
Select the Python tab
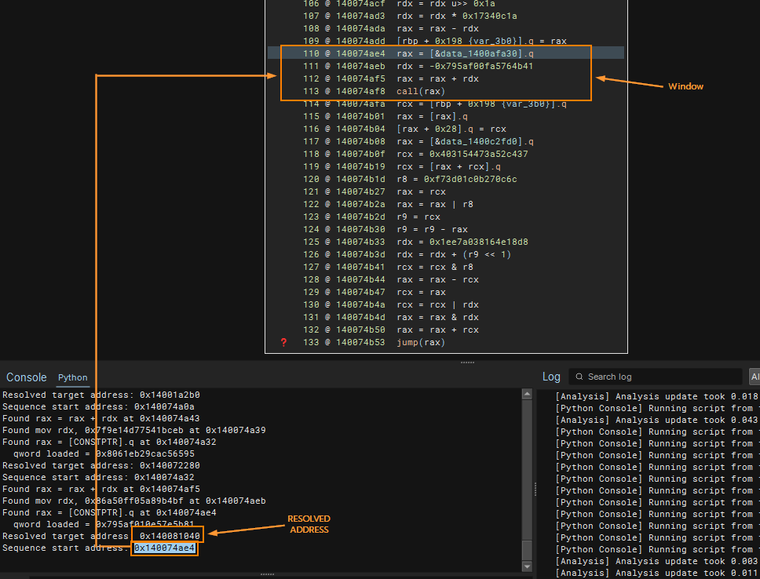[73, 377]
